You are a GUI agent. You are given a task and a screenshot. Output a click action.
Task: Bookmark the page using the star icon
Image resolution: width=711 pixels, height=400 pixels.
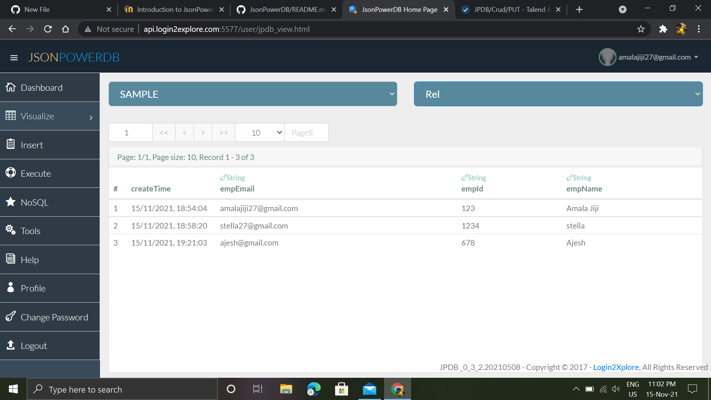coord(641,29)
